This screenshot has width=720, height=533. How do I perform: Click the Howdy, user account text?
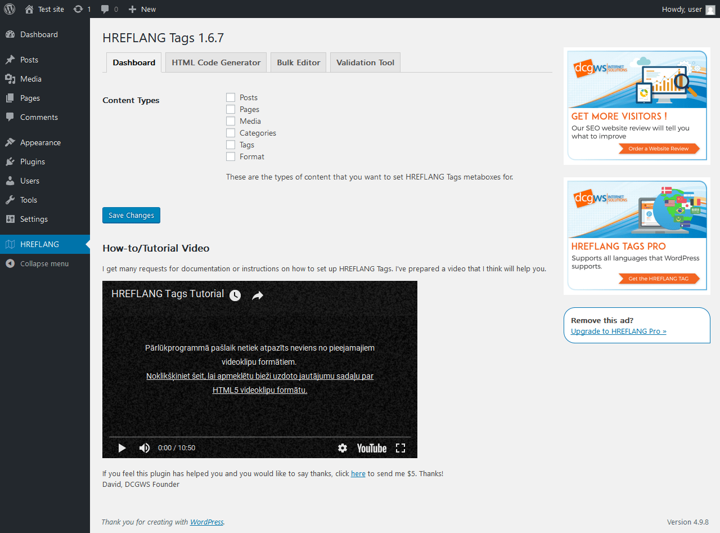[x=682, y=9]
